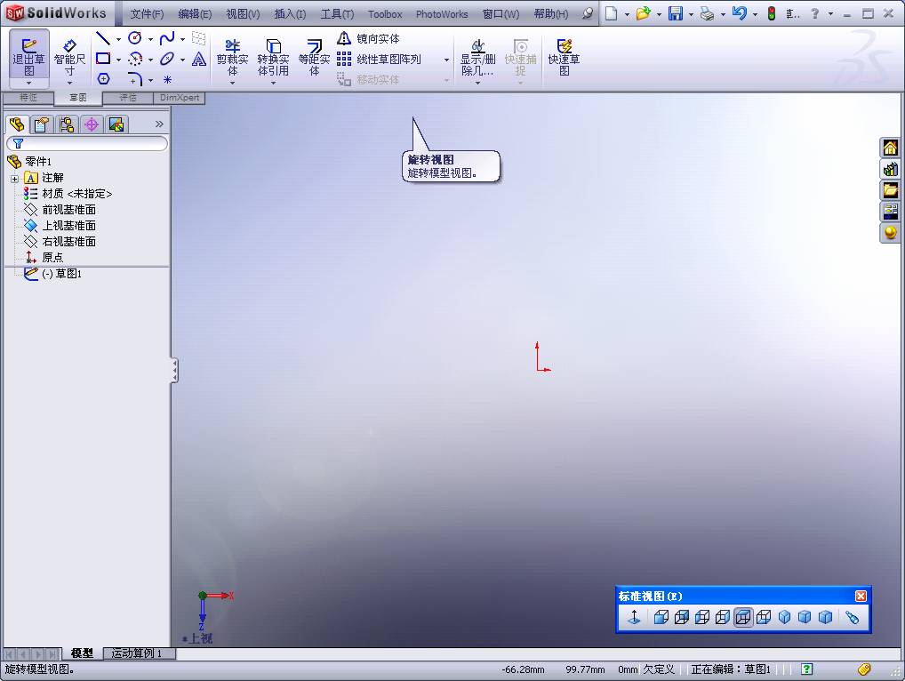Viewport: 905px width, 681px height.
Task: Open the linear sketch pattern dropdown arrow
Action: pyautogui.click(x=446, y=60)
